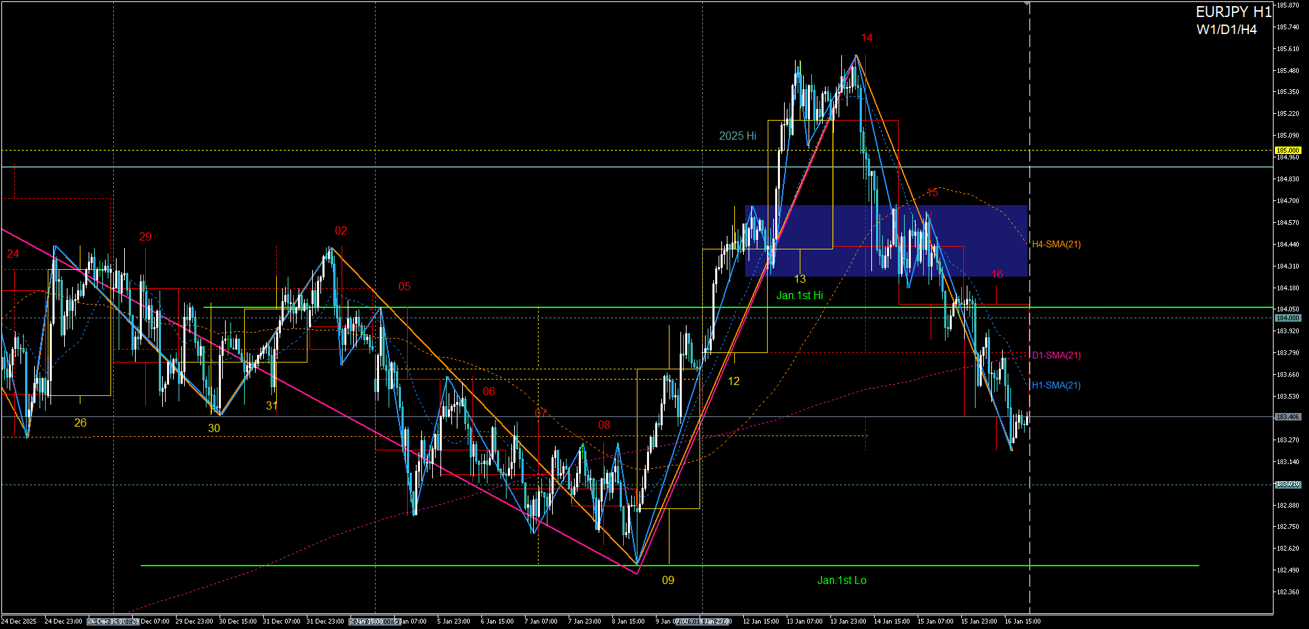Select the W1/D1/H4 timeframe label
The width and height of the screenshot is (1309, 629).
(x=1226, y=29)
